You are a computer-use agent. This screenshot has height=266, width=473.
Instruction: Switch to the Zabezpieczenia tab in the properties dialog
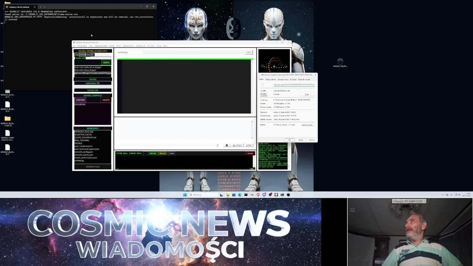pos(283,79)
